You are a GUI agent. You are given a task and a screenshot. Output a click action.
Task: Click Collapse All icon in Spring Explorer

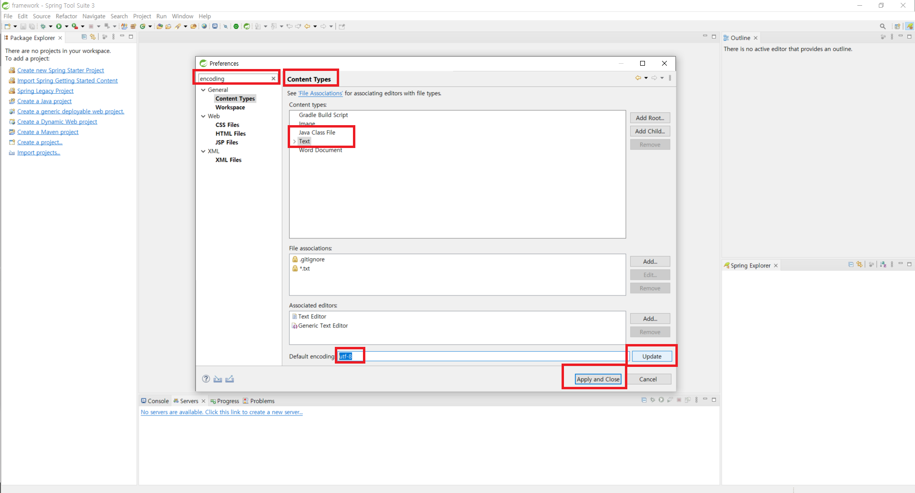[851, 265]
